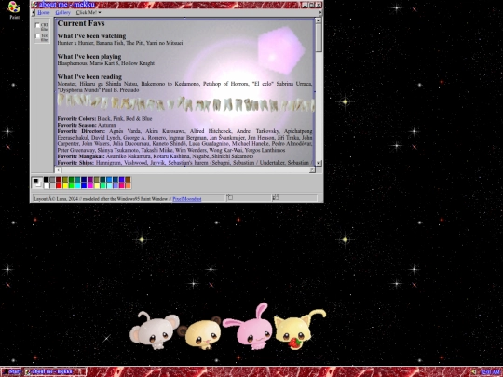503x377 pixels.
Task: Click the window title bar icon
Action: coord(34,5)
